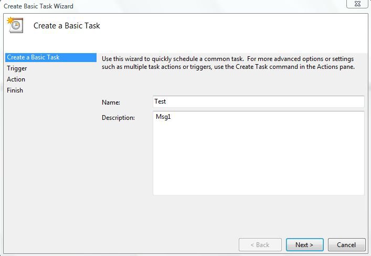Click the Name: label
371x256 pixels.
[111, 103]
